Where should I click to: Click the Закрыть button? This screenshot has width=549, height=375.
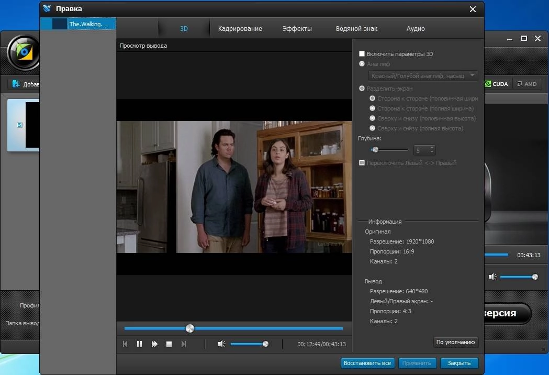pyautogui.click(x=459, y=363)
